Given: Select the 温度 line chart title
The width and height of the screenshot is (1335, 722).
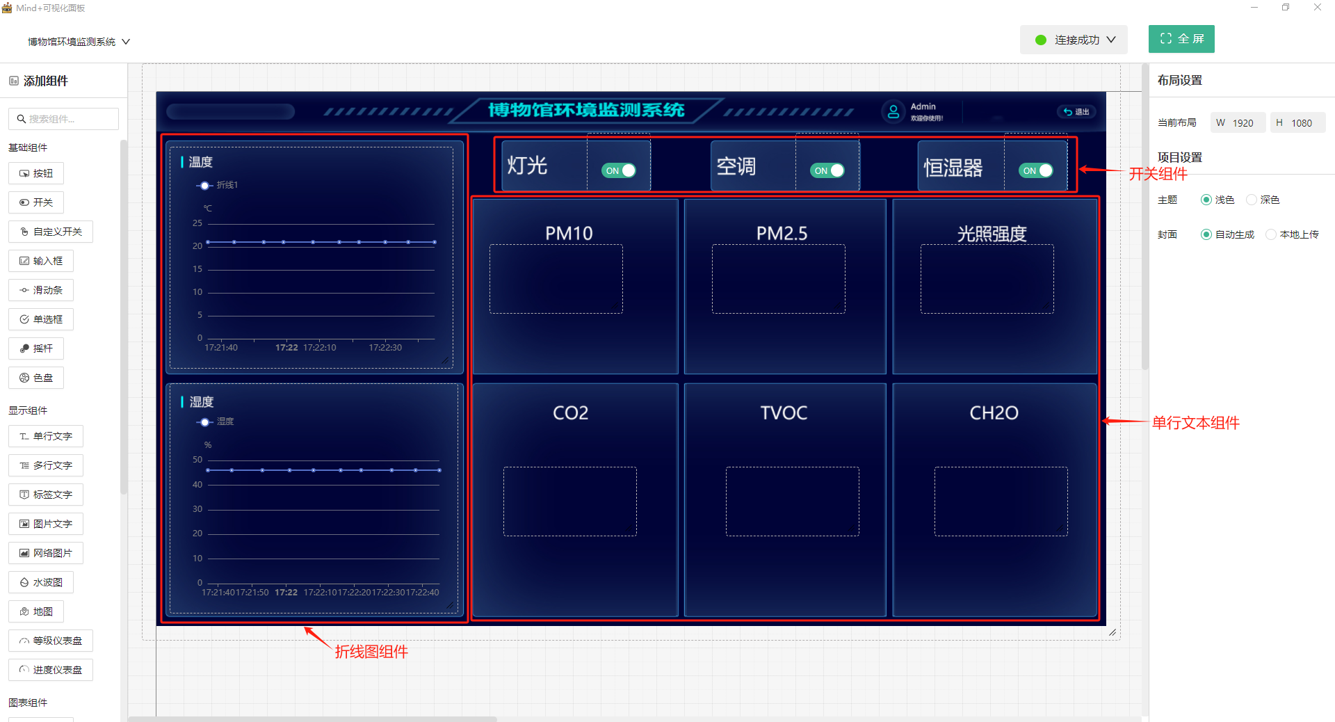Looking at the screenshot, I should (200, 162).
